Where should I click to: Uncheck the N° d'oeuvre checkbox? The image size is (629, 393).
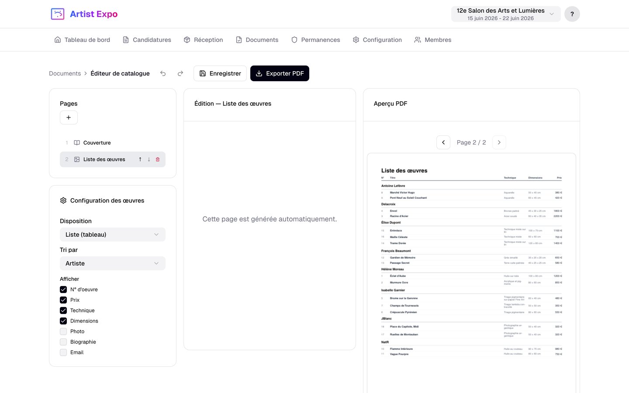click(63, 290)
